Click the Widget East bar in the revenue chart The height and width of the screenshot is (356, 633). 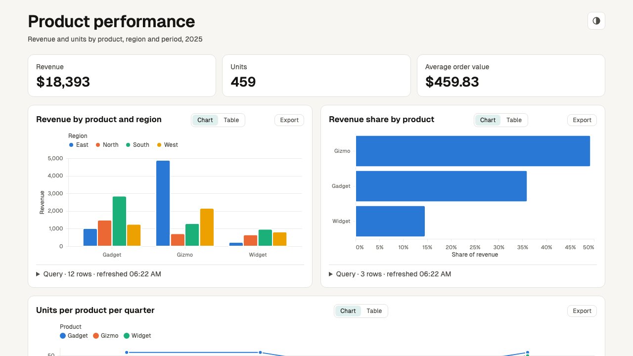pos(236,244)
